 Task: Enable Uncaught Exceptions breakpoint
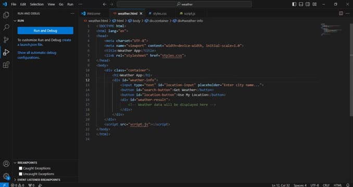[x=21, y=174]
